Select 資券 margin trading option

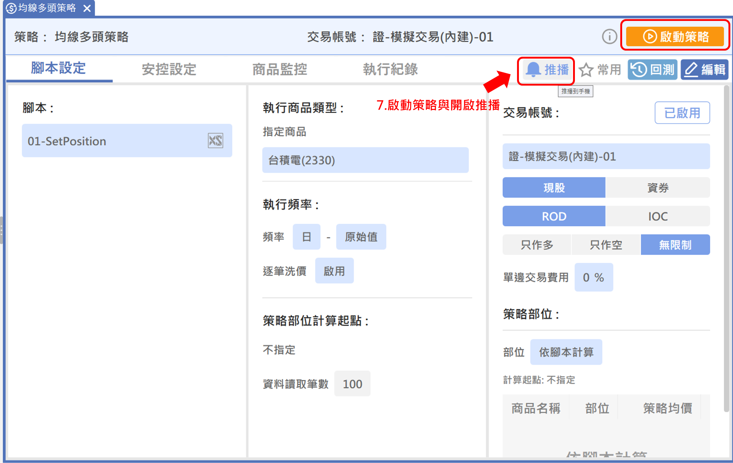coord(657,188)
